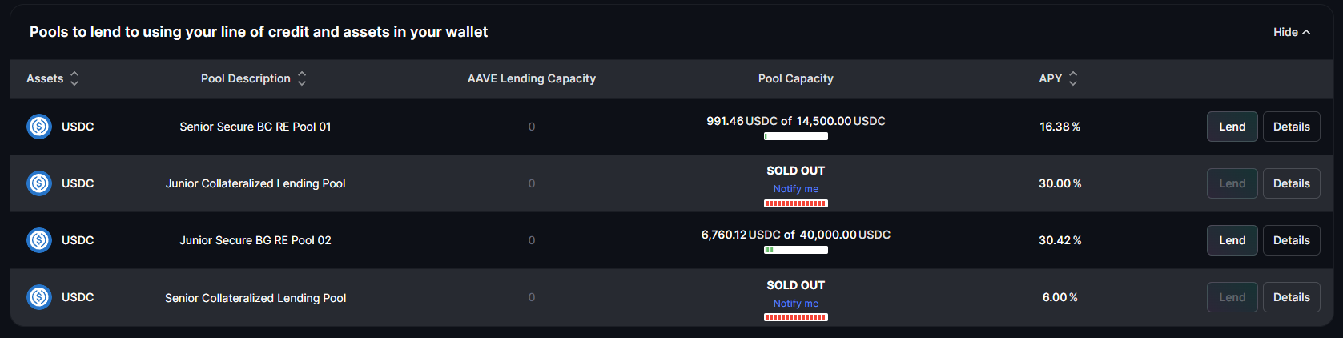Click Notify me for Junior Collateralized Lending Pool
Viewport: 1343px width, 338px height.
[x=796, y=189]
